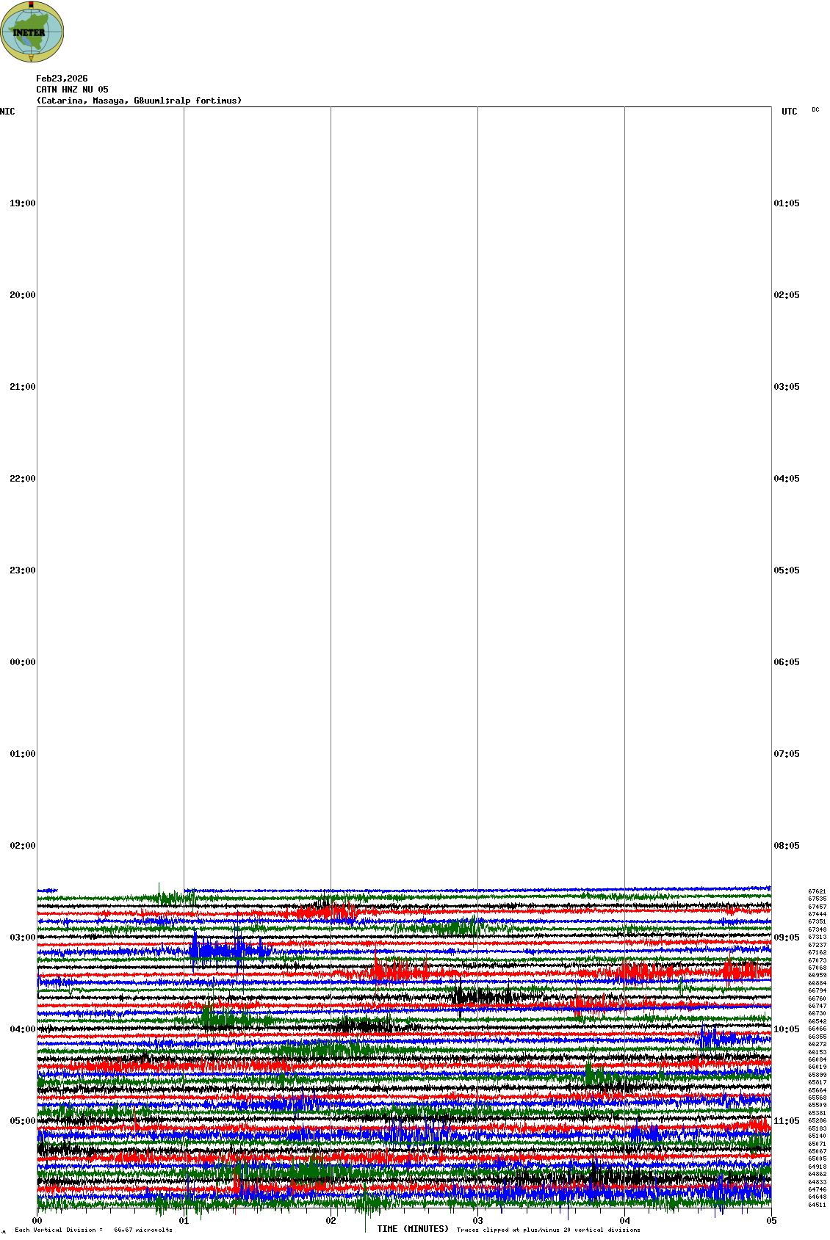The height and width of the screenshot is (1240, 830).
Task: Click the Catarina, Masaya location caption
Action: point(139,101)
